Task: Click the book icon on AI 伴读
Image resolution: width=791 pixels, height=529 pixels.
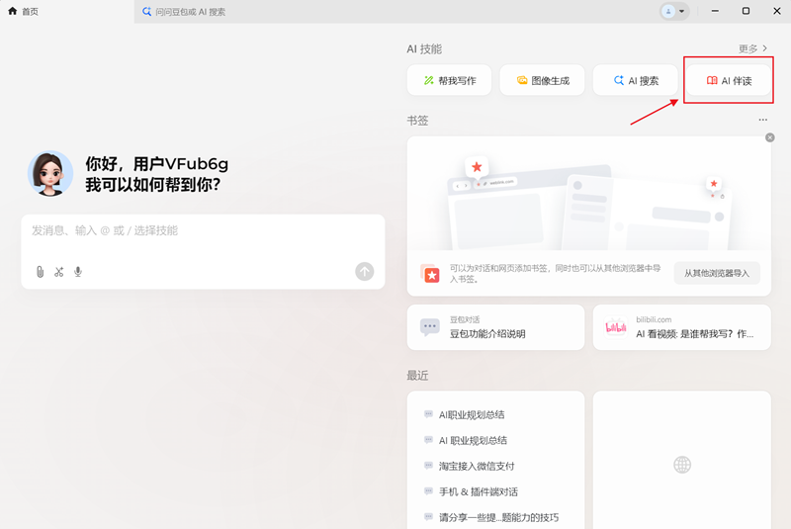Action: coord(712,80)
